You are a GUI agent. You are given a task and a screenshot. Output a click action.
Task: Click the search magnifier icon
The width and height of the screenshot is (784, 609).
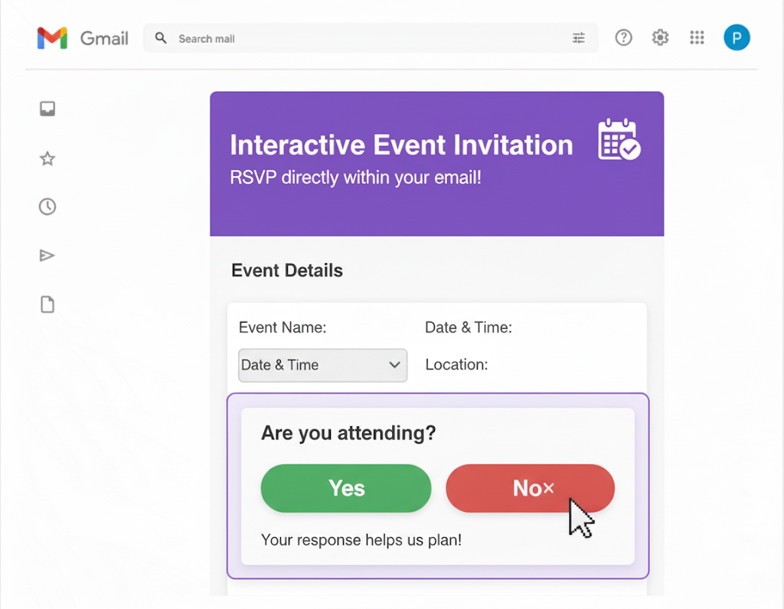tap(161, 38)
